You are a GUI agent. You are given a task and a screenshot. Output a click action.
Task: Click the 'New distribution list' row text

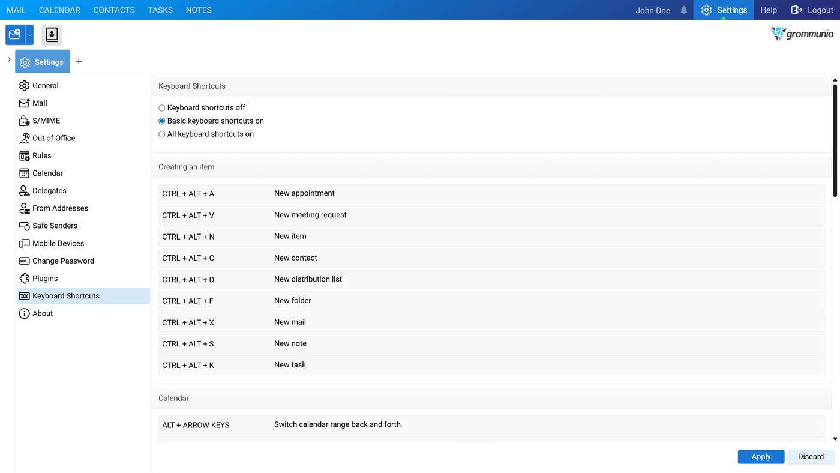coord(308,279)
